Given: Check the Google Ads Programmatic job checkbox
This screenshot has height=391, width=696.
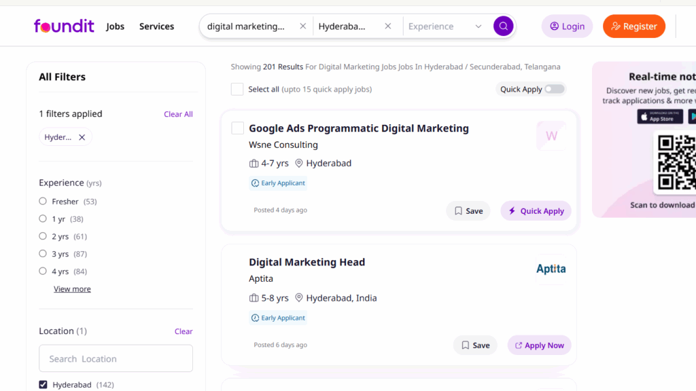Looking at the screenshot, I should 237,128.
